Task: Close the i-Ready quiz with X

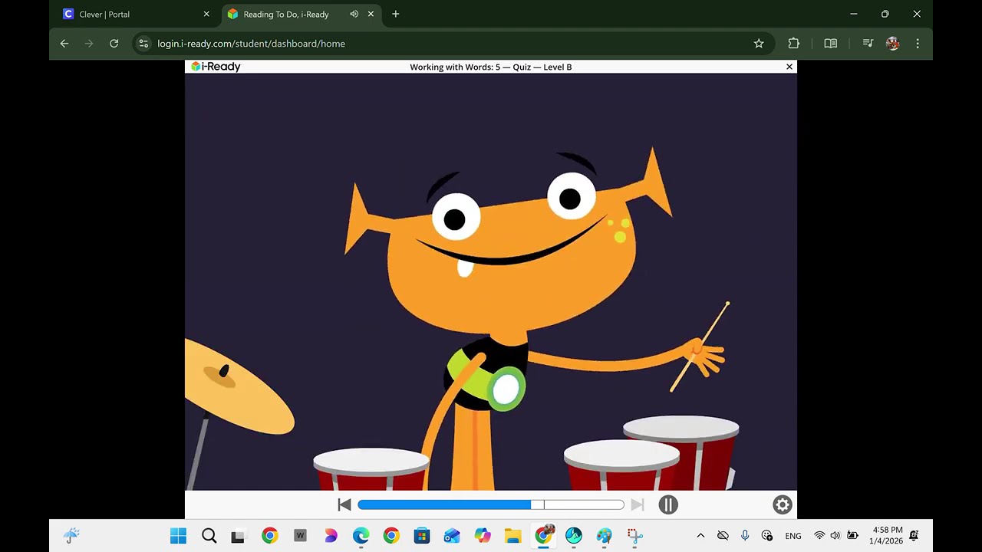Action: (x=789, y=67)
